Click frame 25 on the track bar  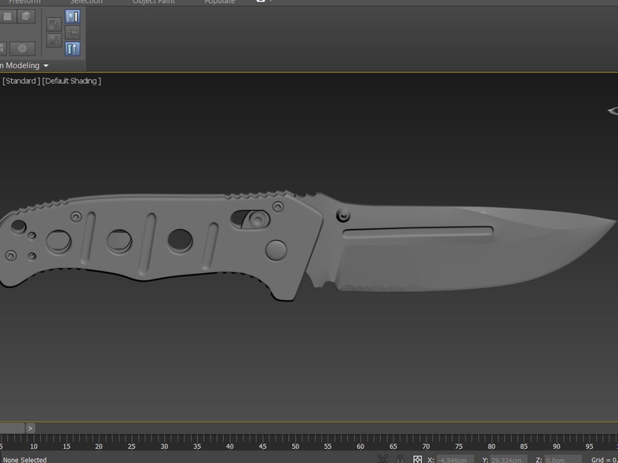pyautogui.click(x=132, y=446)
